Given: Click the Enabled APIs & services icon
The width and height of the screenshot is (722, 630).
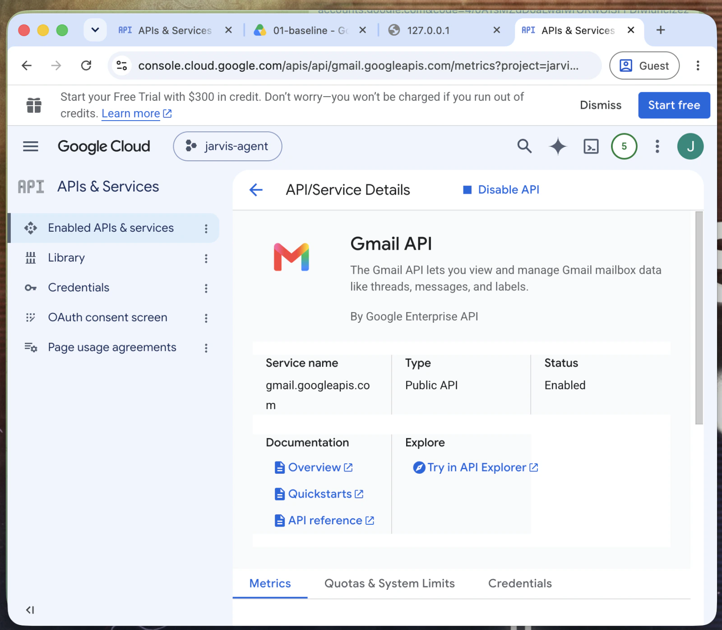Looking at the screenshot, I should 31,228.
